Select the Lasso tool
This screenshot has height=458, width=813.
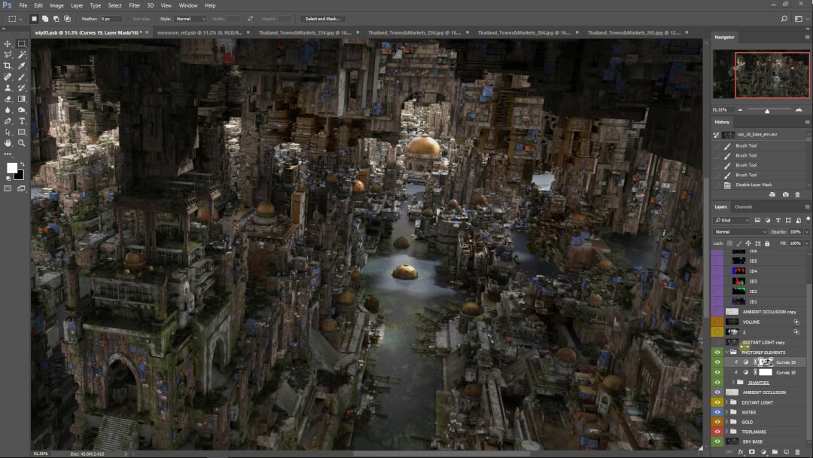[x=8, y=55]
